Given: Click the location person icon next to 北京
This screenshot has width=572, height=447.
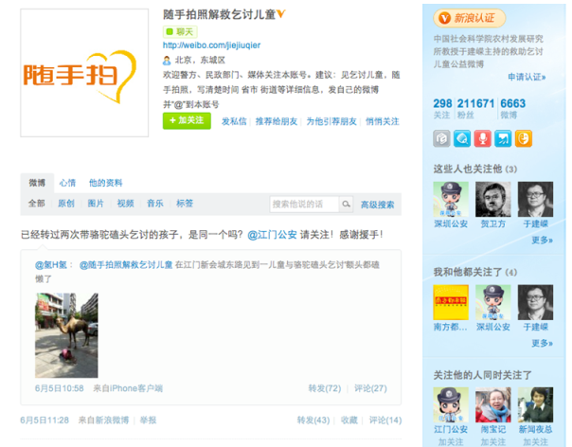Looking at the screenshot, I should point(167,61).
